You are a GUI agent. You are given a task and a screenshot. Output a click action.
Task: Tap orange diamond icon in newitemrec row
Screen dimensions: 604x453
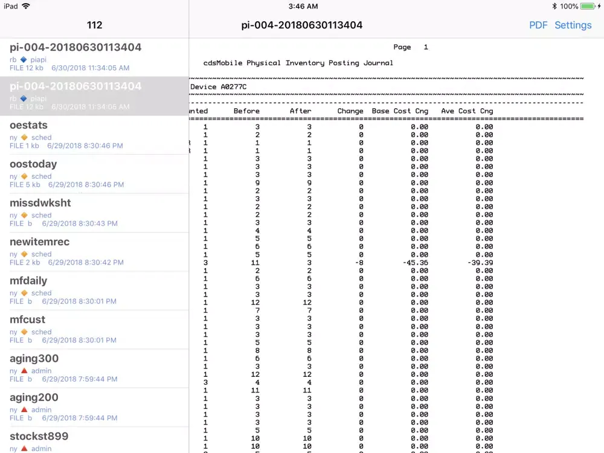[24, 254]
